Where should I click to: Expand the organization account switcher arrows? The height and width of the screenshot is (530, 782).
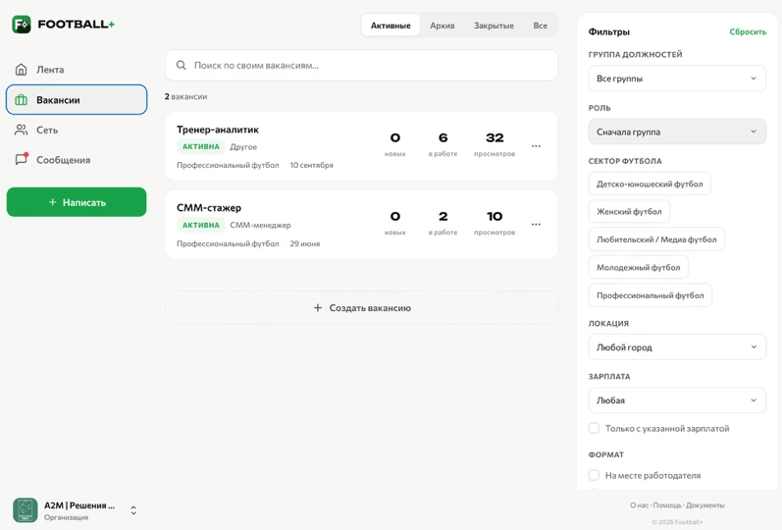(x=133, y=510)
